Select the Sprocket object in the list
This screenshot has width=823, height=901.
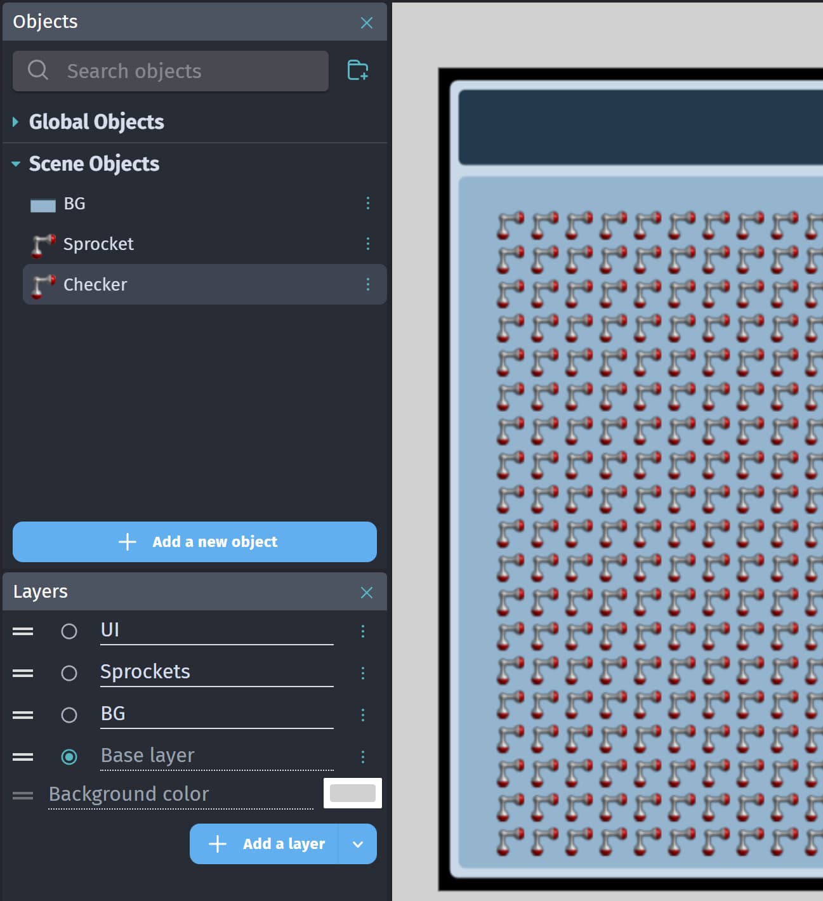[204, 244]
